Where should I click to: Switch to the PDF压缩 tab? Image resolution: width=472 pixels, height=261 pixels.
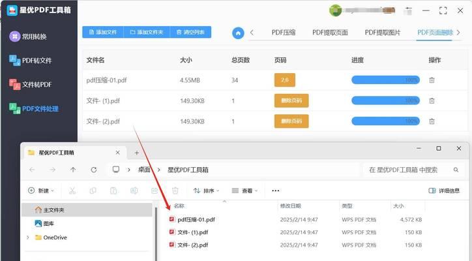[283, 33]
